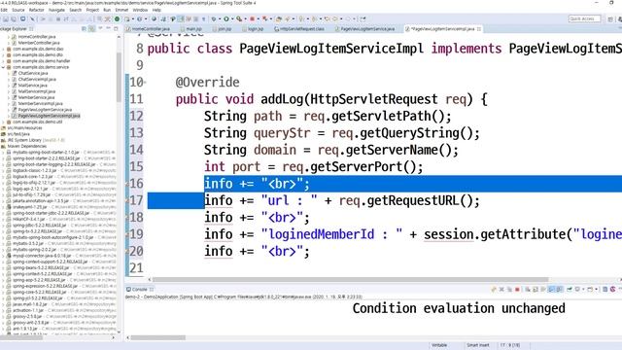
Task: Open the Project menu
Action: point(92,10)
